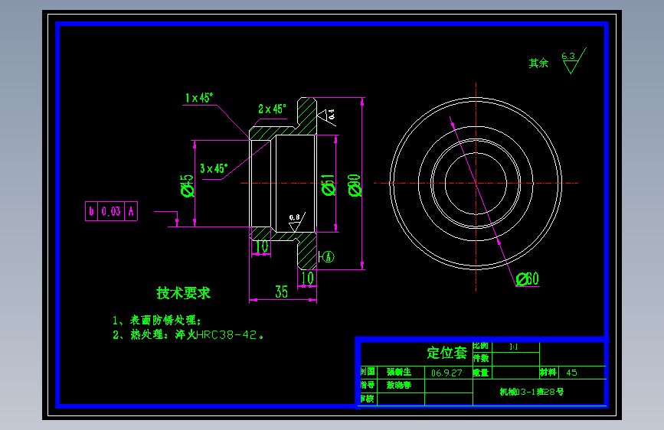
Task: Select the date 06.9.27
Action: click(446, 373)
